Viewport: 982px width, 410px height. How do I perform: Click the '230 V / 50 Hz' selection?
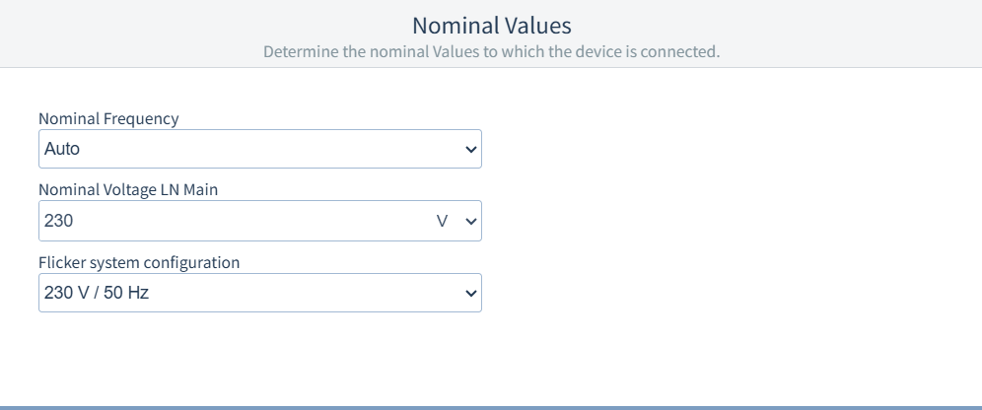click(97, 293)
